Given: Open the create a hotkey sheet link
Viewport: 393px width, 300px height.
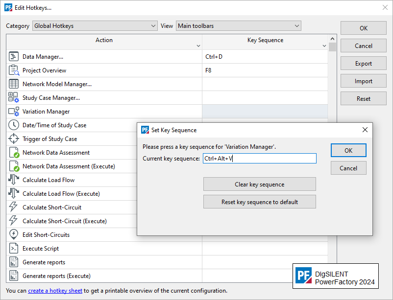Looking at the screenshot, I should (x=55, y=291).
